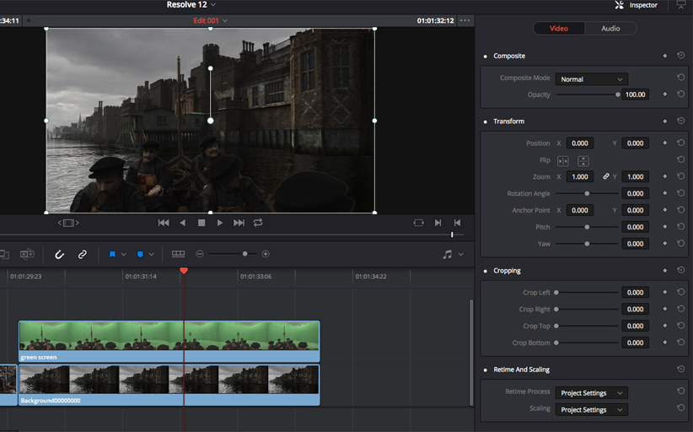The width and height of the screenshot is (693, 432).
Task: Toggle on-screen transform controls icon
Action: [68, 223]
